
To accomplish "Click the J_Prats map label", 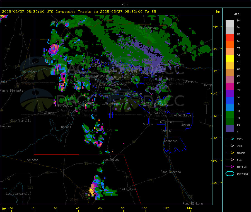I will pos(155,113).
